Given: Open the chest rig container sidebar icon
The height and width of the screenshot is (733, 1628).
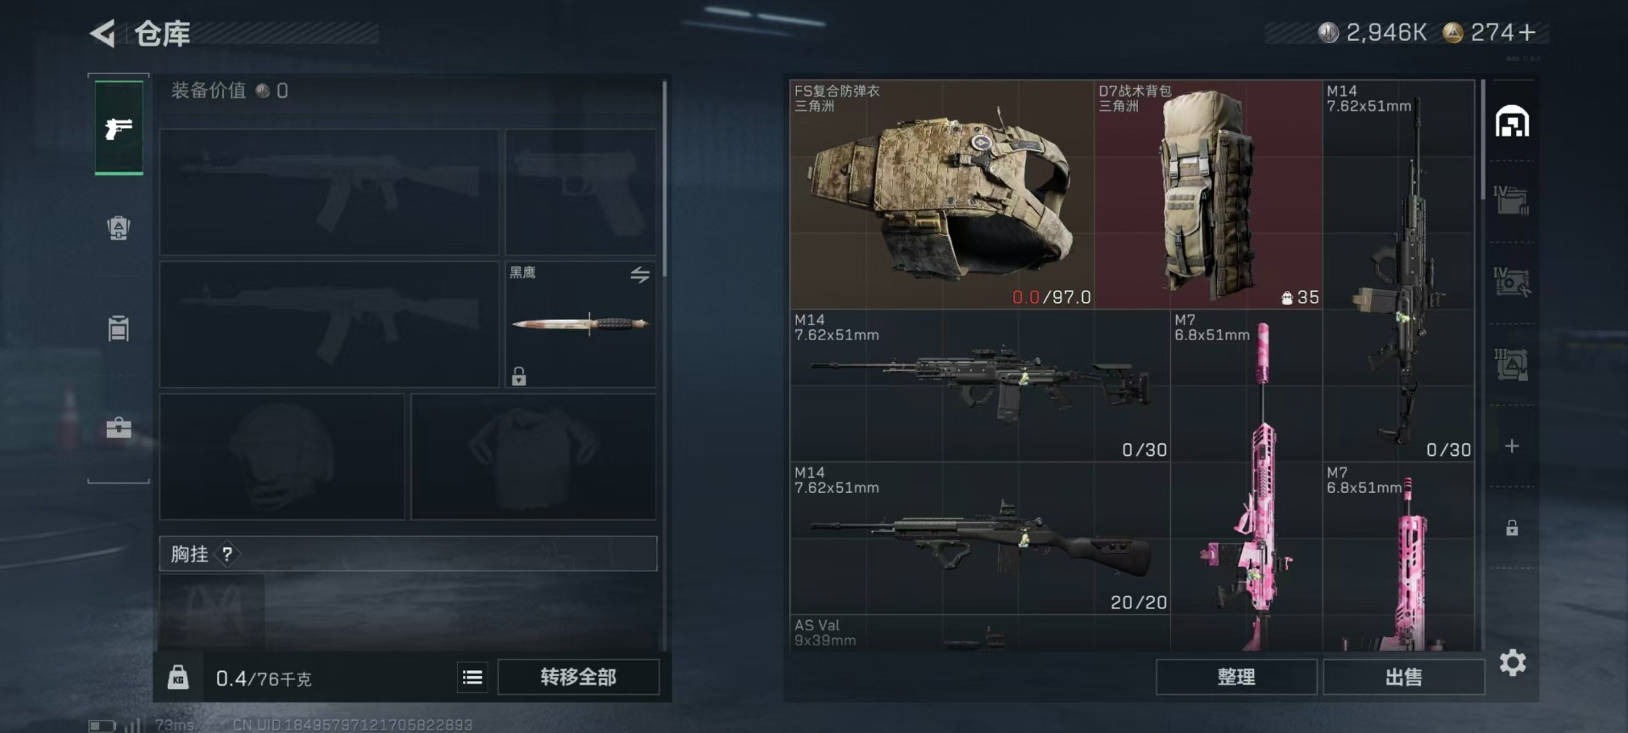Looking at the screenshot, I should (119, 327).
